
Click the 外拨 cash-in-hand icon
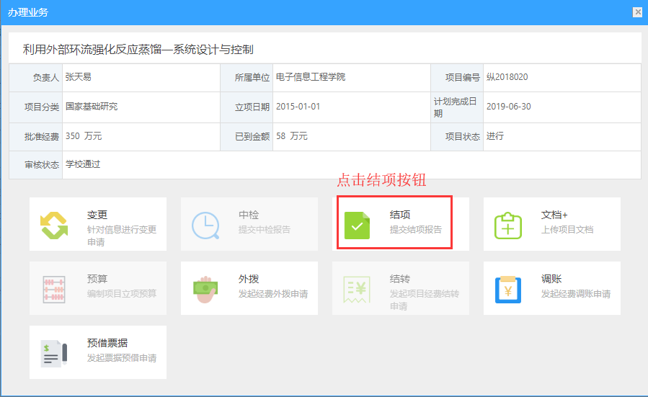[205, 288]
